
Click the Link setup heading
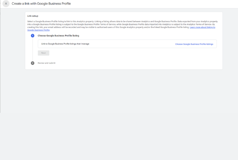tap(33, 16)
